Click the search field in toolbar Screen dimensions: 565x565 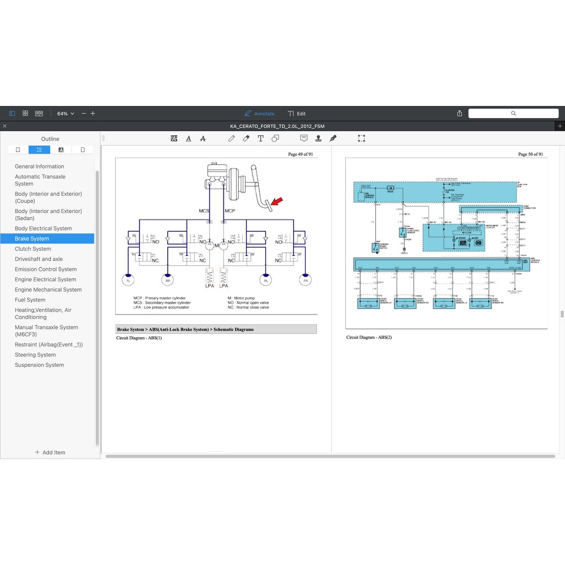513,114
